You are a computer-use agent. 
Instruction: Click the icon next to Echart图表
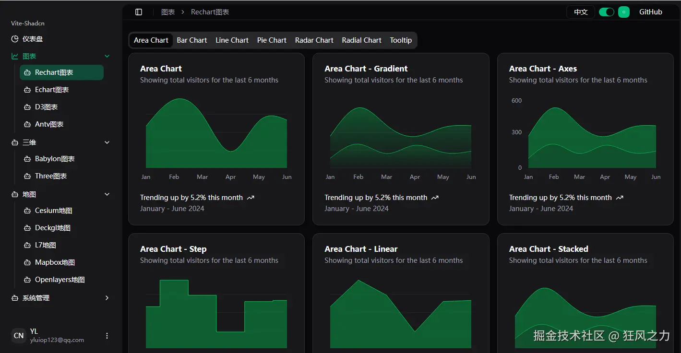point(27,90)
